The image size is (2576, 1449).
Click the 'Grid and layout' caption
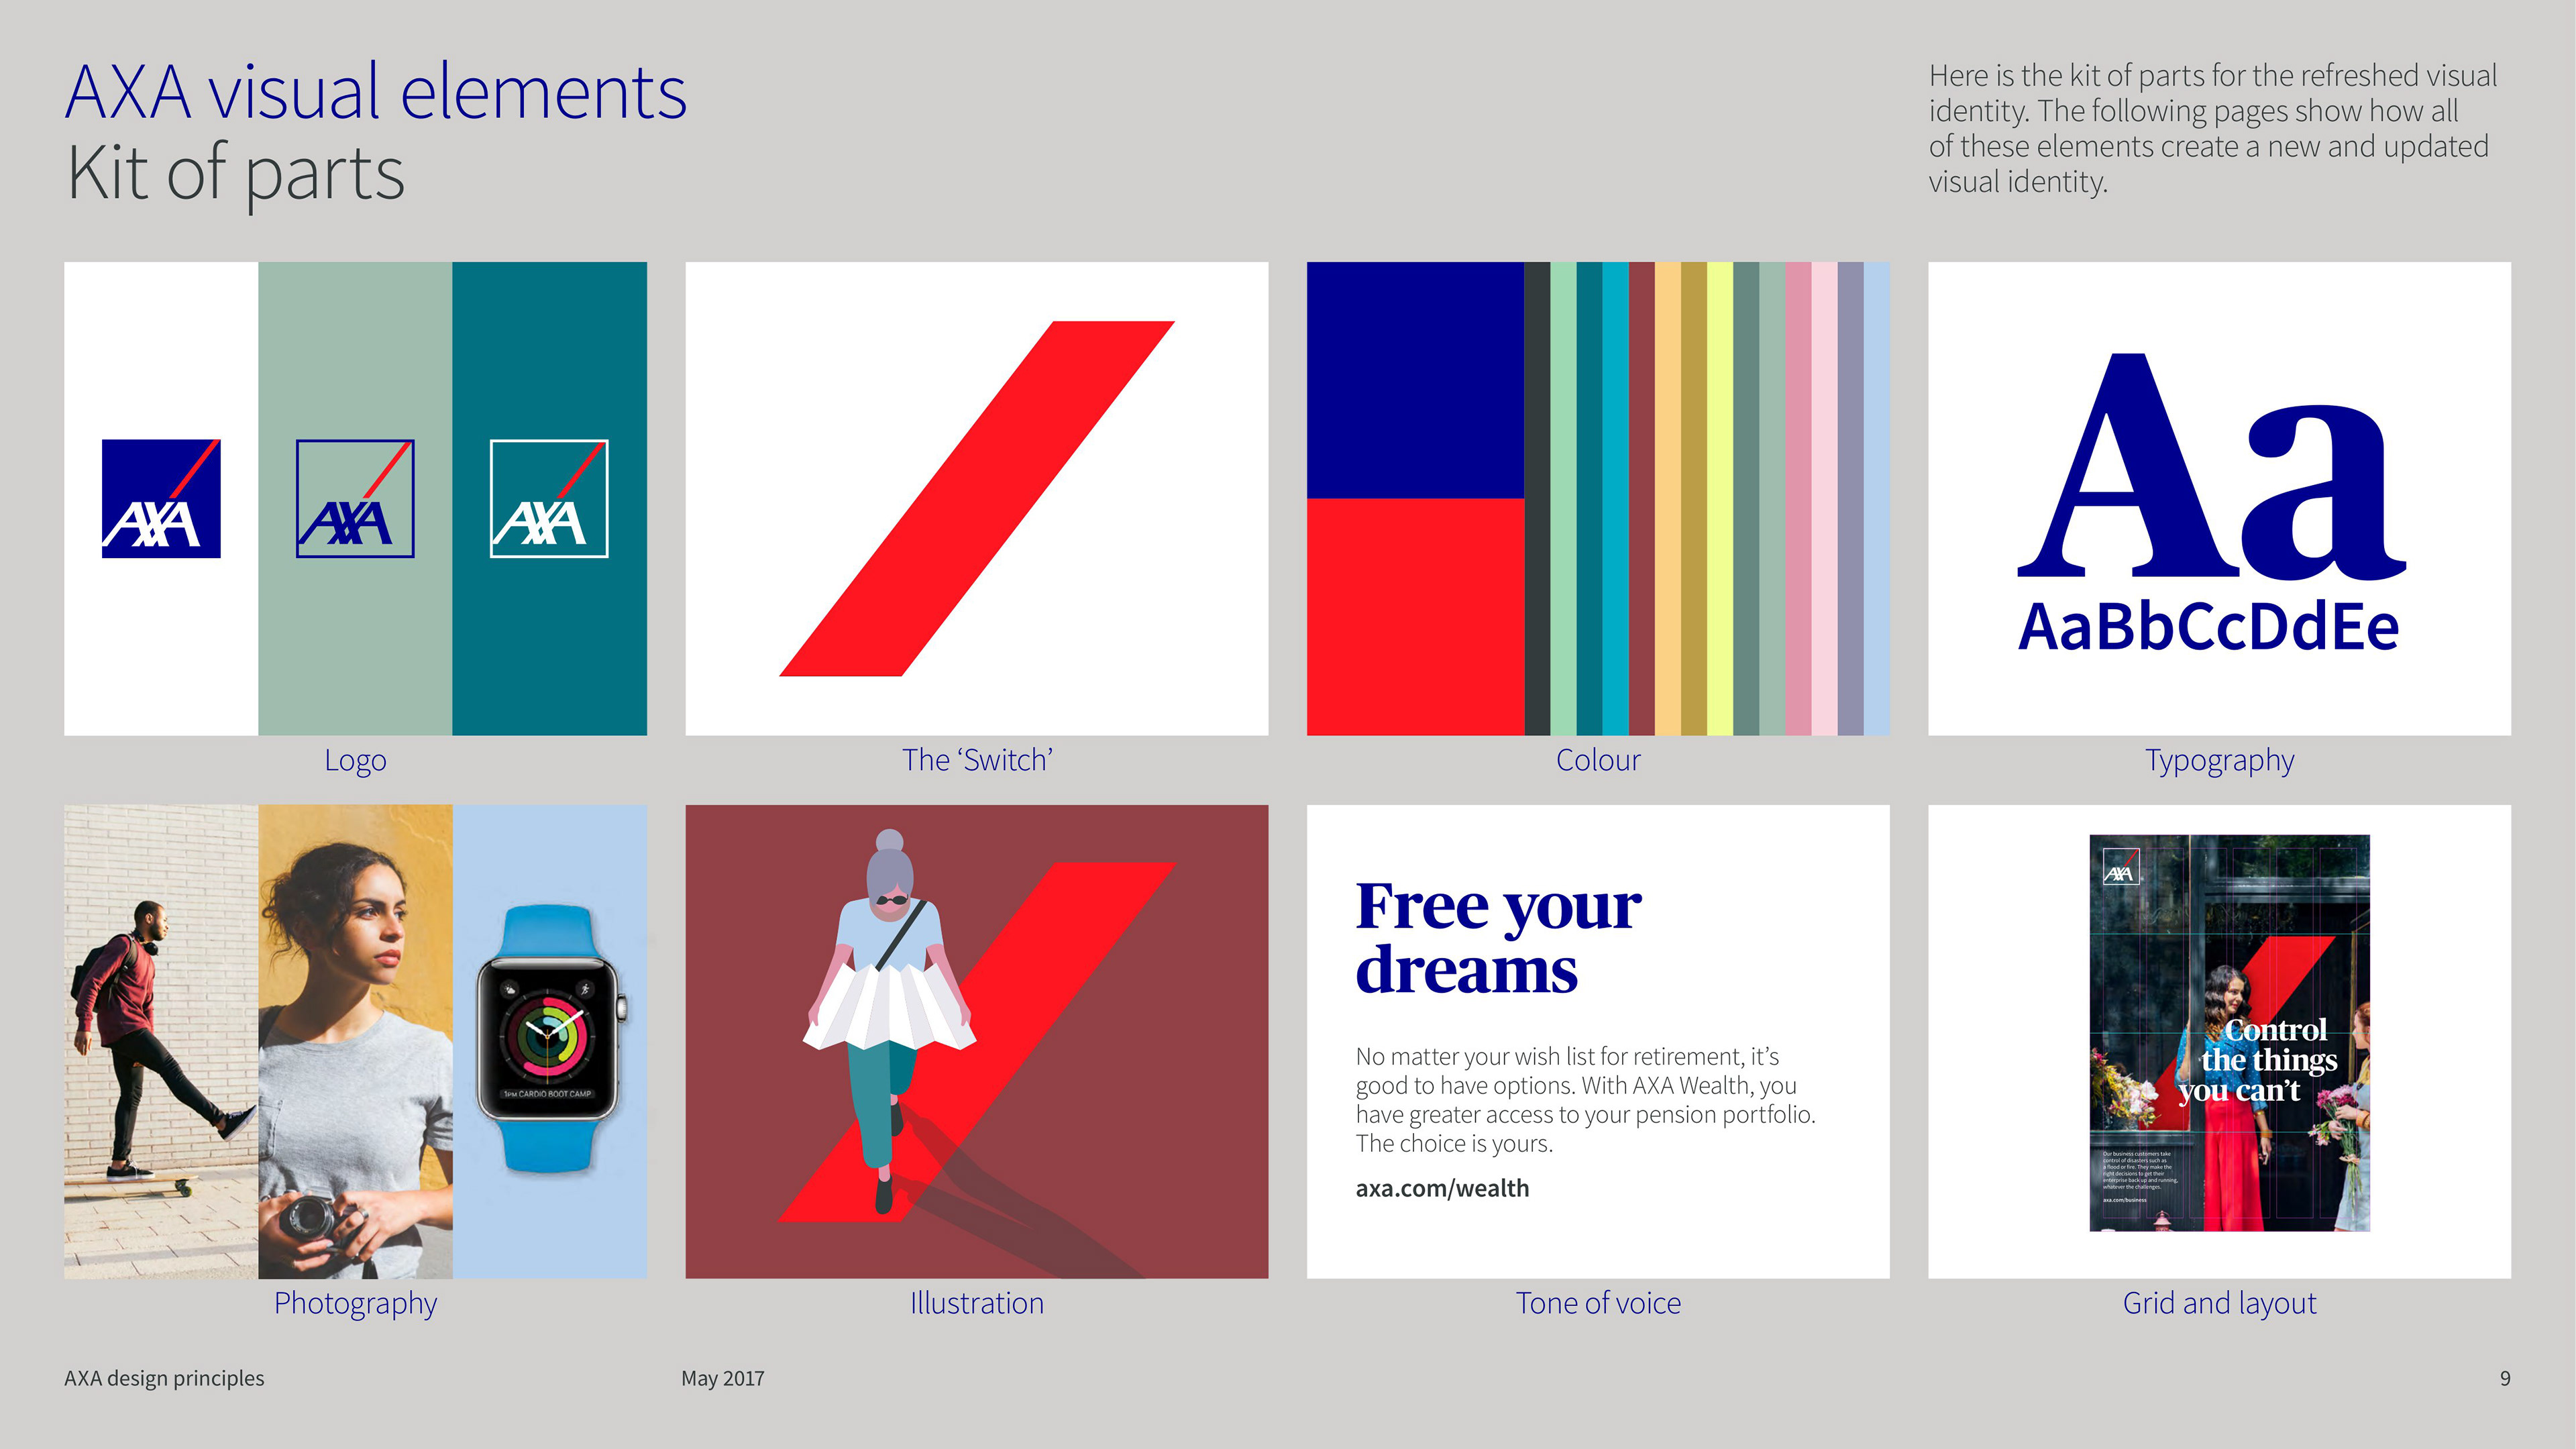click(2219, 1303)
